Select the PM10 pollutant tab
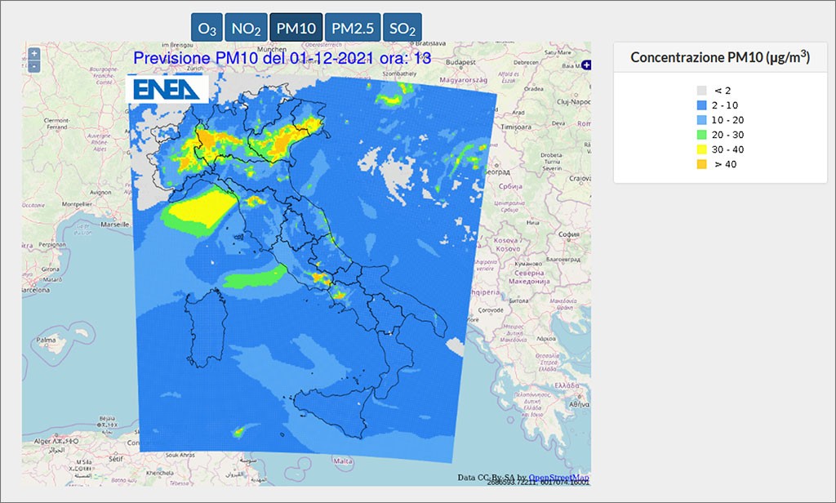The height and width of the screenshot is (503, 836). click(296, 28)
